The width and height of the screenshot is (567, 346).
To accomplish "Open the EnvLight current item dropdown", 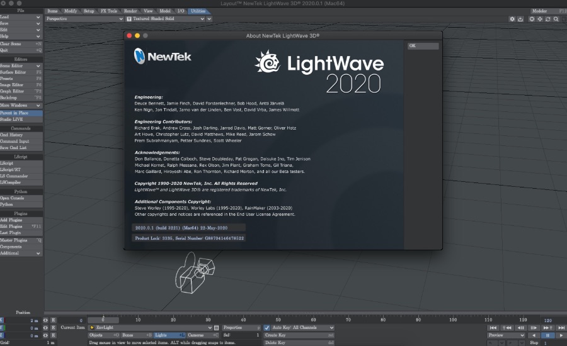I will [150, 328].
